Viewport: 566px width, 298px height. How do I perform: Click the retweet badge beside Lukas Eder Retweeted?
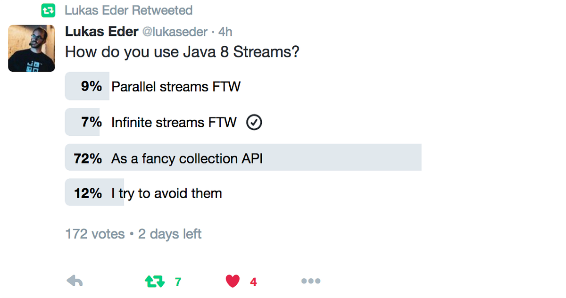click(x=47, y=10)
